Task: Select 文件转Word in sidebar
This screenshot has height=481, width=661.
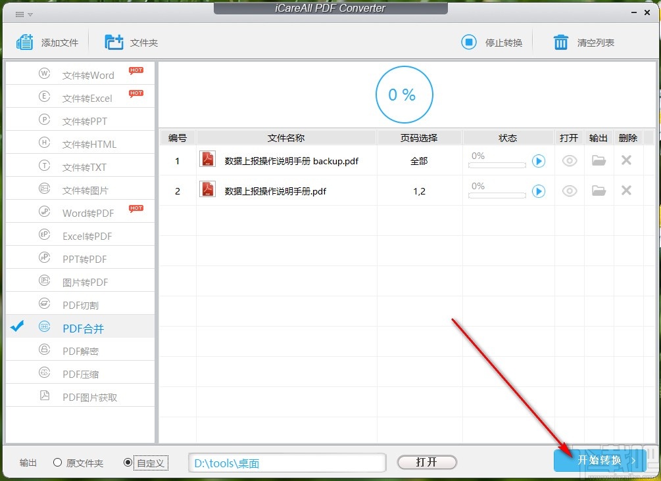Action: [x=80, y=74]
